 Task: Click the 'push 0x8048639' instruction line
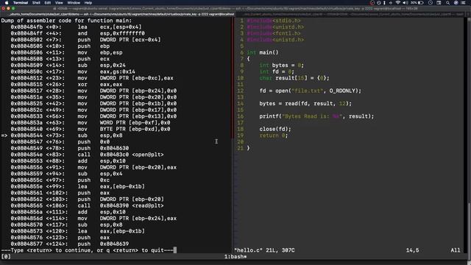[70, 244]
